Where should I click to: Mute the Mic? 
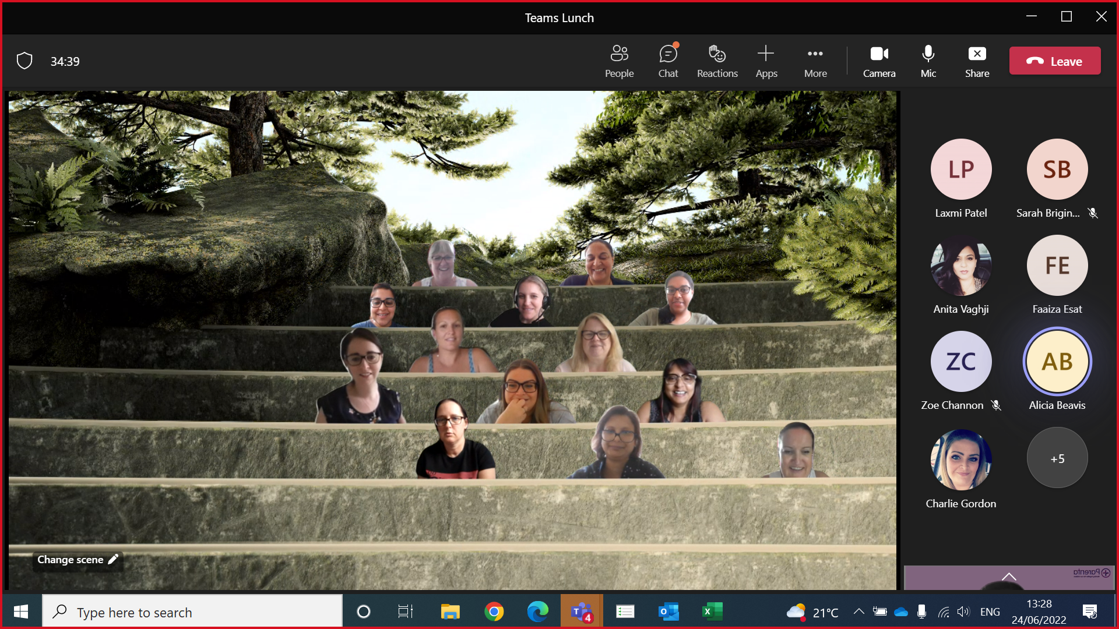pyautogui.click(x=928, y=61)
